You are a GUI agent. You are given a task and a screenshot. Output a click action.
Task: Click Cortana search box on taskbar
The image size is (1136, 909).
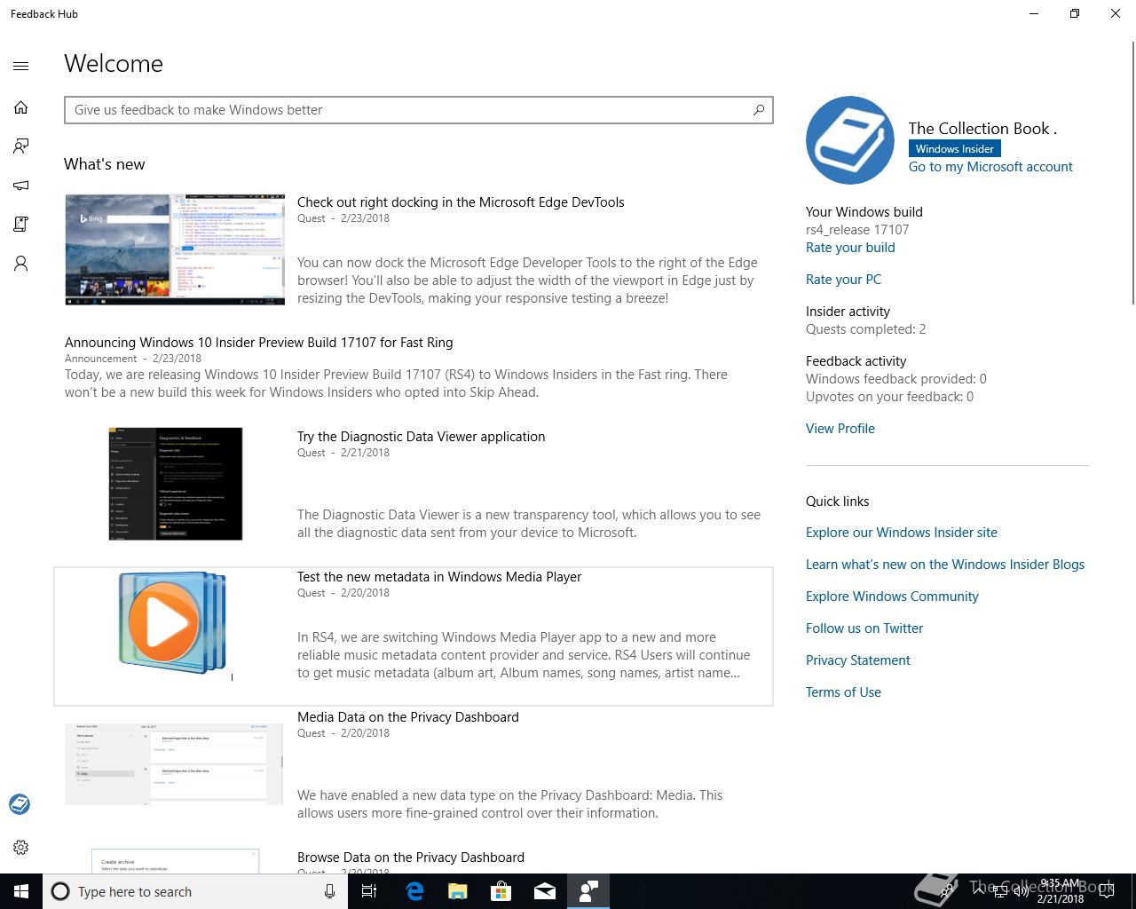194,891
